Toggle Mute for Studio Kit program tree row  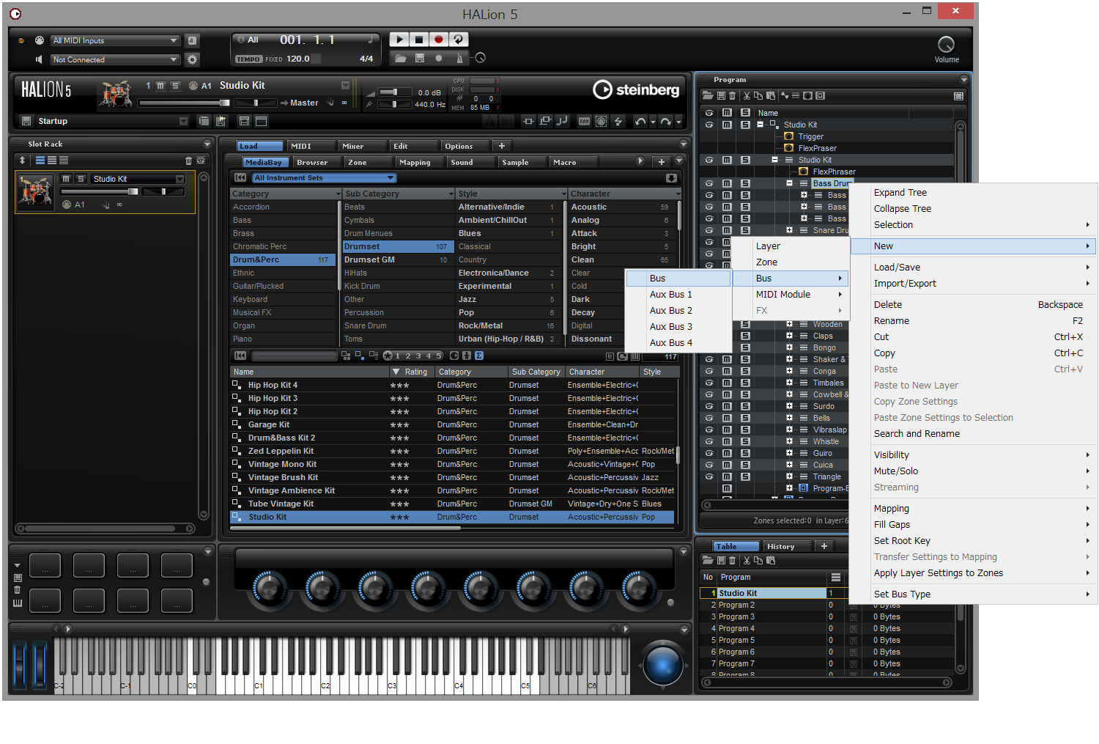[x=727, y=125]
